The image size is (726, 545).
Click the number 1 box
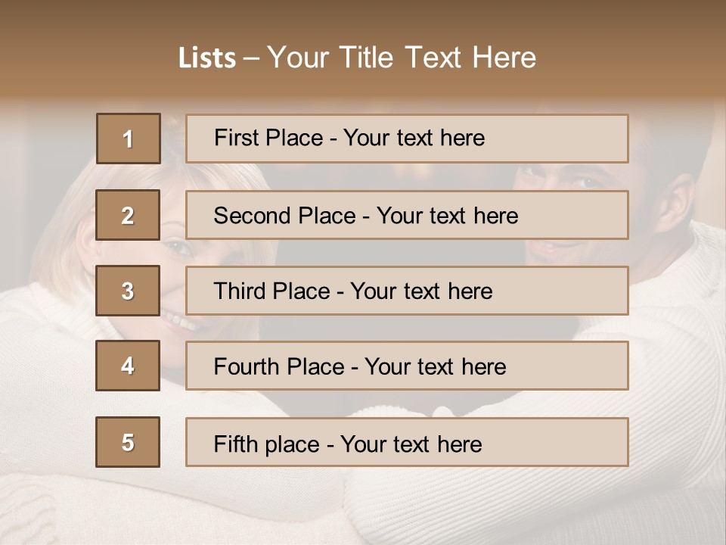pyautogui.click(x=129, y=139)
